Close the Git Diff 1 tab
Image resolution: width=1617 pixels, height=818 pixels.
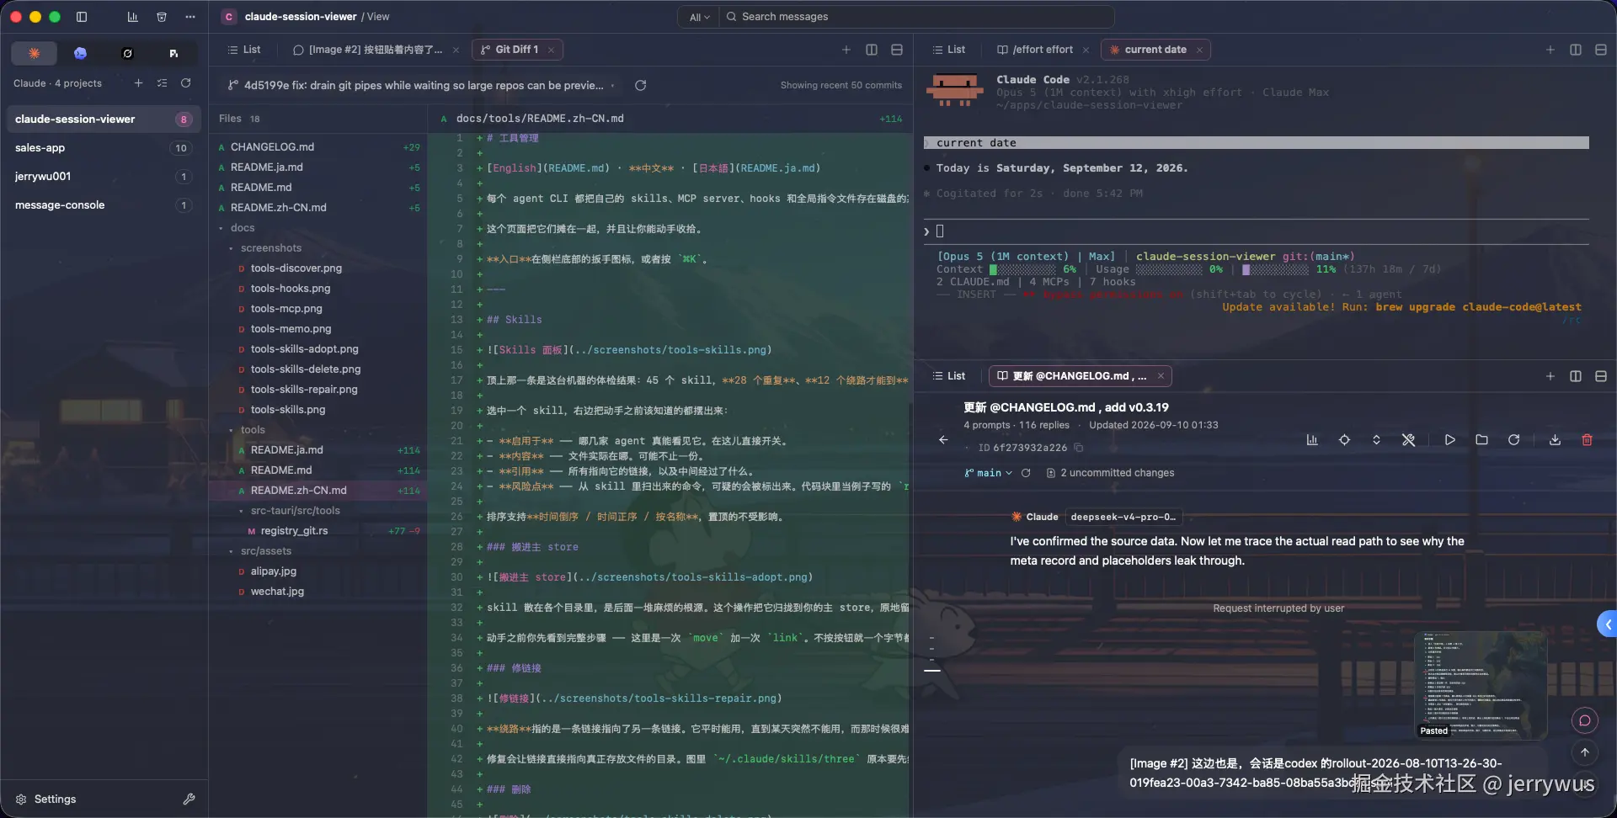[551, 50]
